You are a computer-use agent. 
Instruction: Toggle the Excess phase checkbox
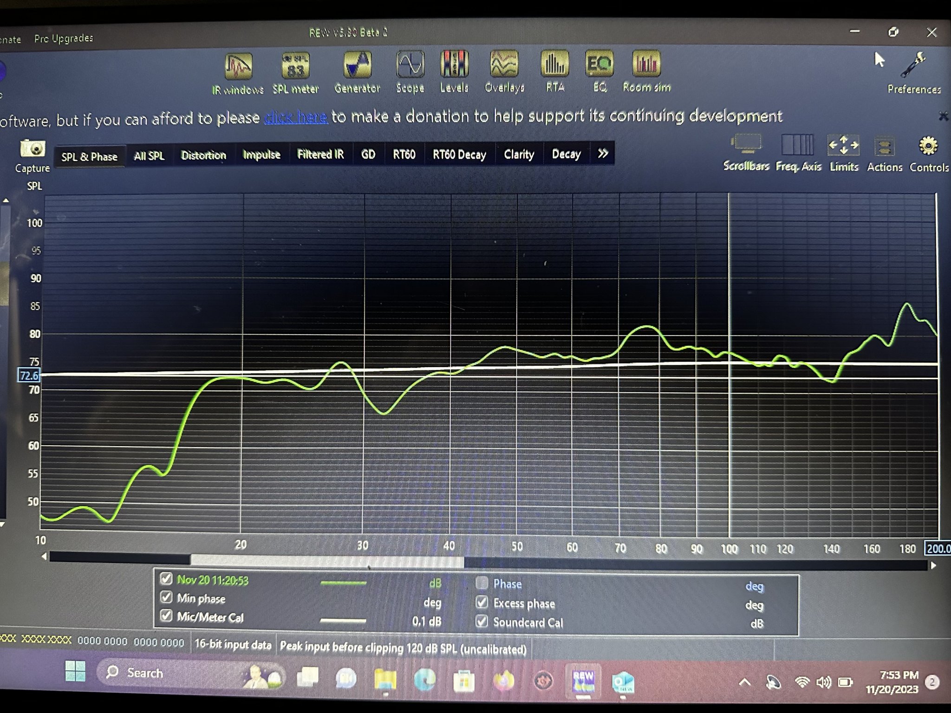click(x=482, y=602)
